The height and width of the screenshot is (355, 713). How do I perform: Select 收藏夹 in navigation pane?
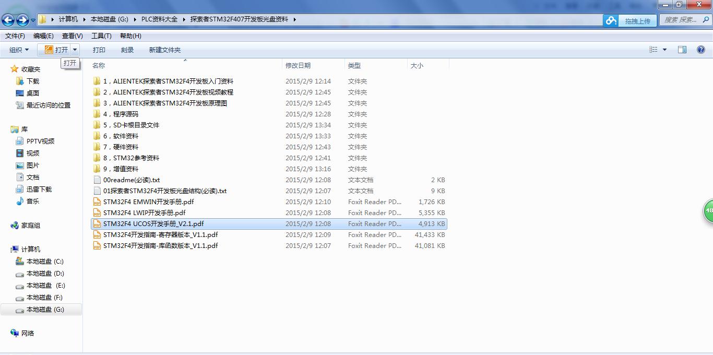point(31,69)
